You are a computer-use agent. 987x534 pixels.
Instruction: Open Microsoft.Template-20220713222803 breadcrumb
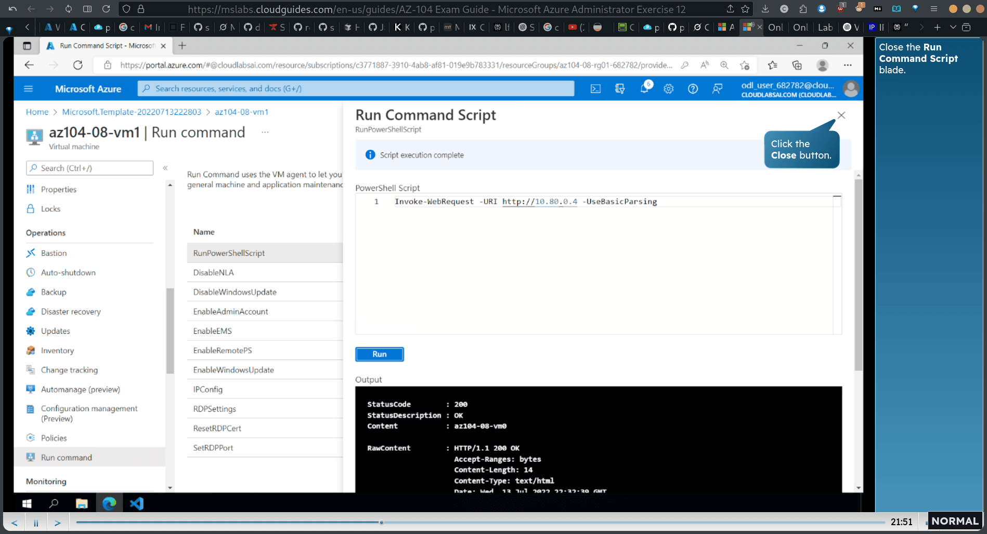tap(132, 112)
